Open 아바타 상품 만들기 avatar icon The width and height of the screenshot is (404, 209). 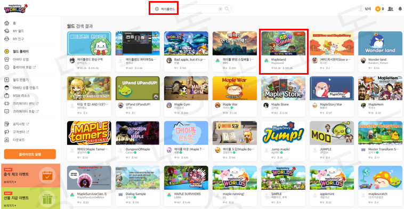[x=7, y=87]
